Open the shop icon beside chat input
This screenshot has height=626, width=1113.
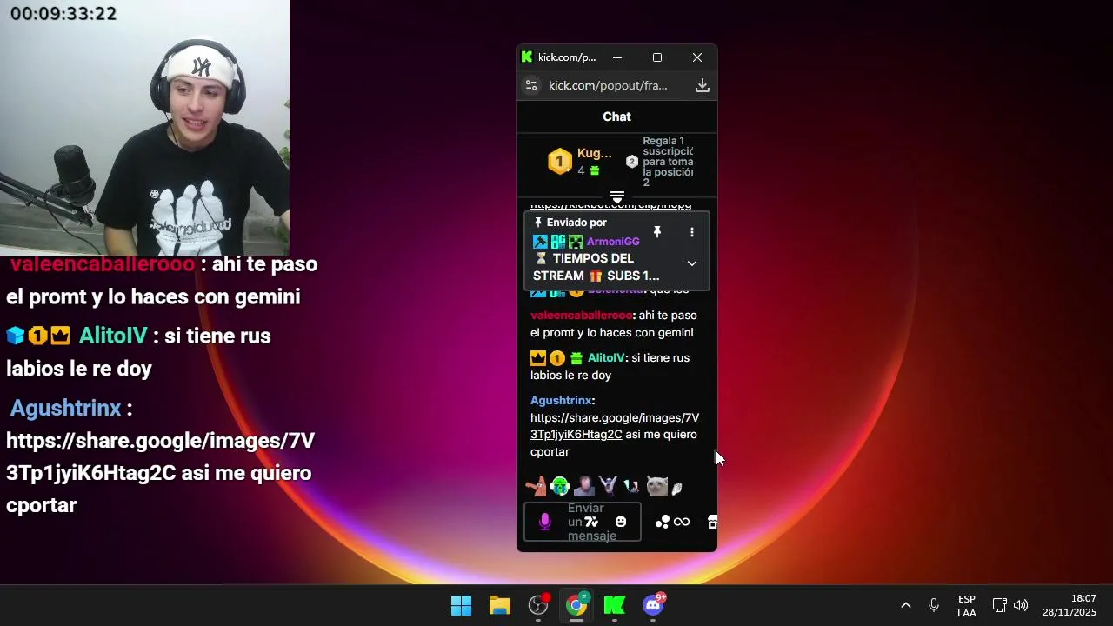pyautogui.click(x=712, y=522)
